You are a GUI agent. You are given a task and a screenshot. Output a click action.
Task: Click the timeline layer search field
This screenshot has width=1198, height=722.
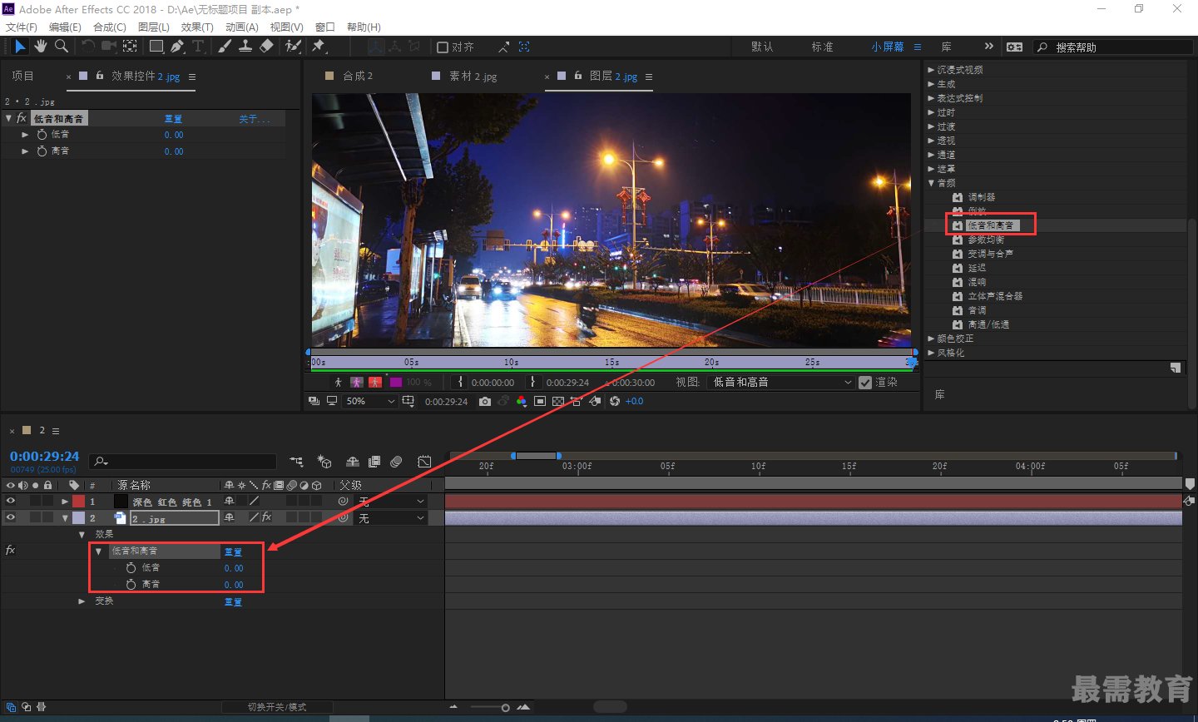[x=184, y=462]
